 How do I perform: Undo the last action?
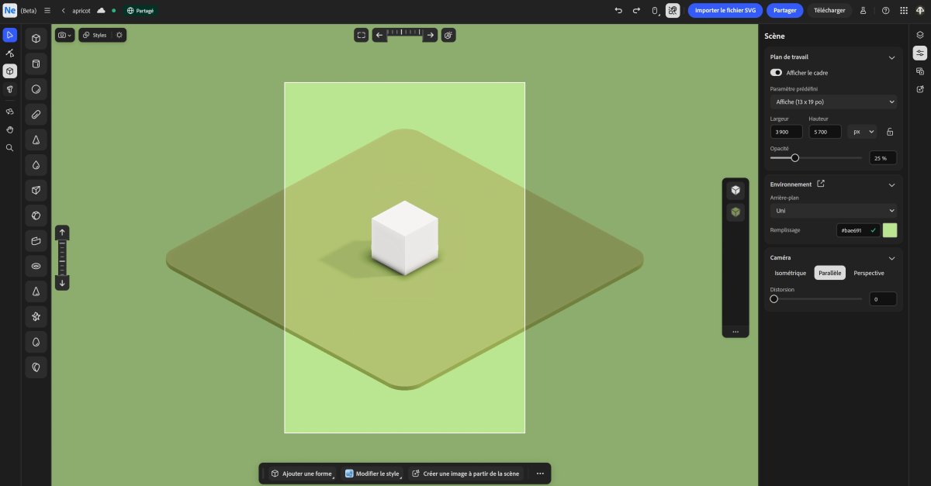(x=618, y=11)
